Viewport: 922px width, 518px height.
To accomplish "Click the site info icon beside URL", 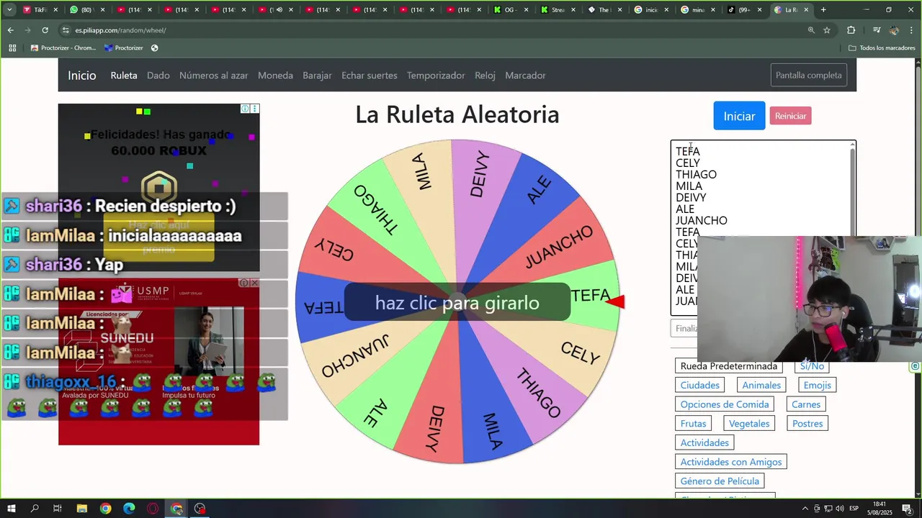I will pyautogui.click(x=66, y=30).
